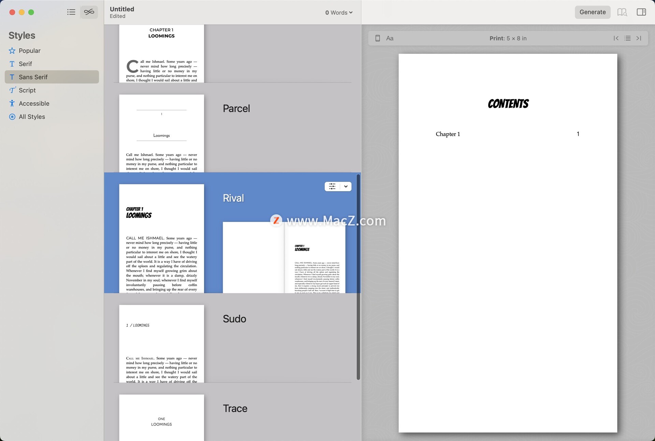The width and height of the screenshot is (655, 441).
Task: Click the device preview icon
Action: [378, 38]
